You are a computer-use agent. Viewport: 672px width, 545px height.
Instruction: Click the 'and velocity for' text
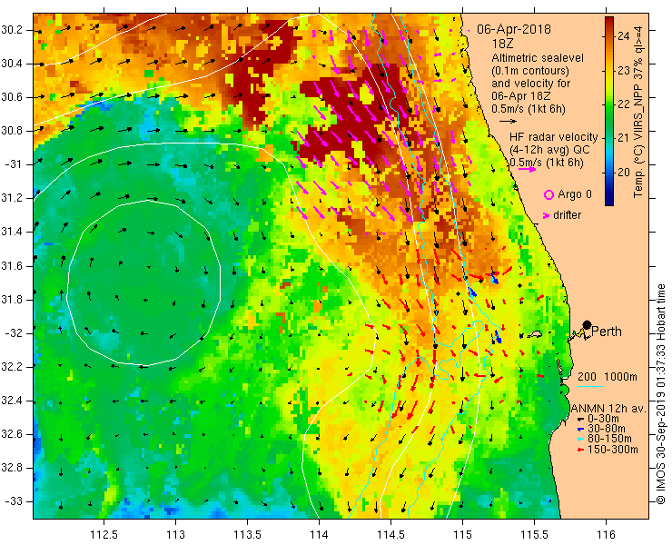coord(531,83)
